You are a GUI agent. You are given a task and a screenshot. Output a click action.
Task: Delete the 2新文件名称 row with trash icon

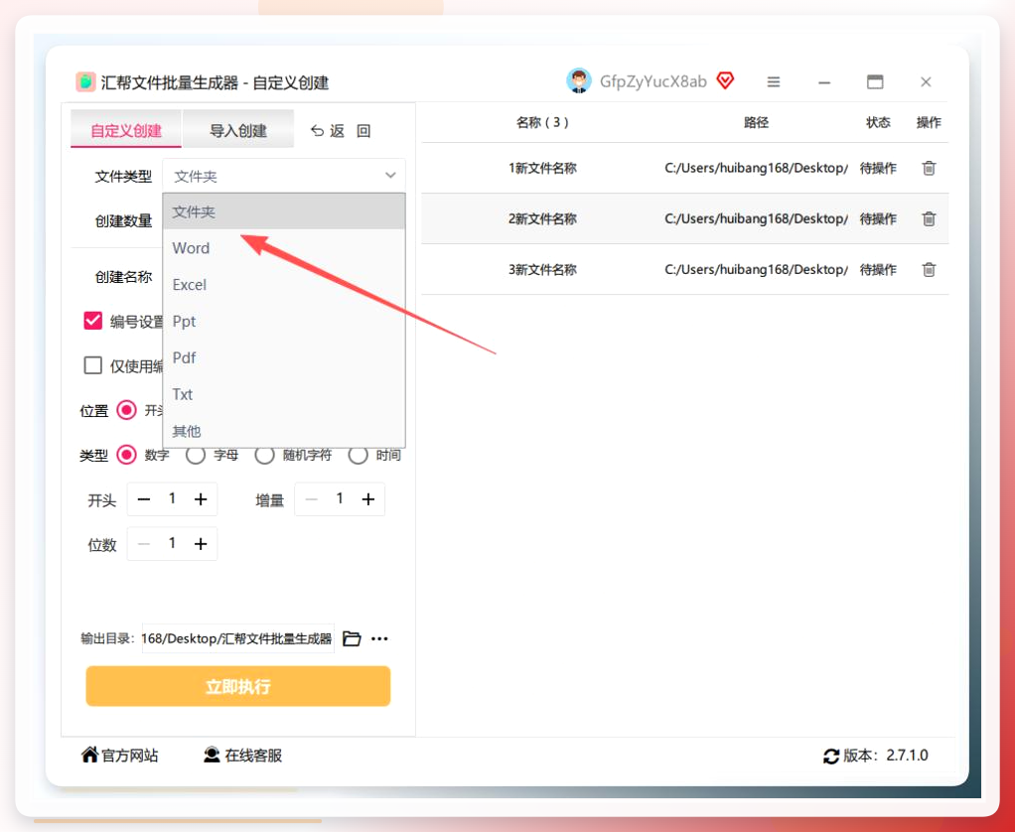(x=929, y=218)
